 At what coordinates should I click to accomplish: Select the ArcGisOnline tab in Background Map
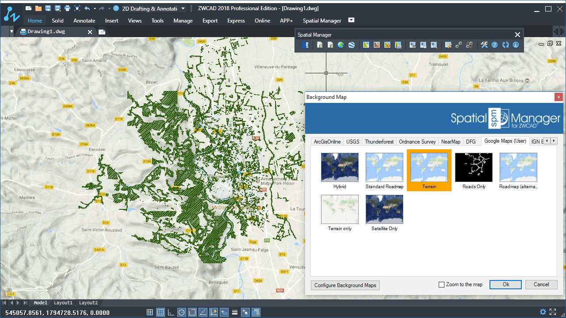pos(327,142)
